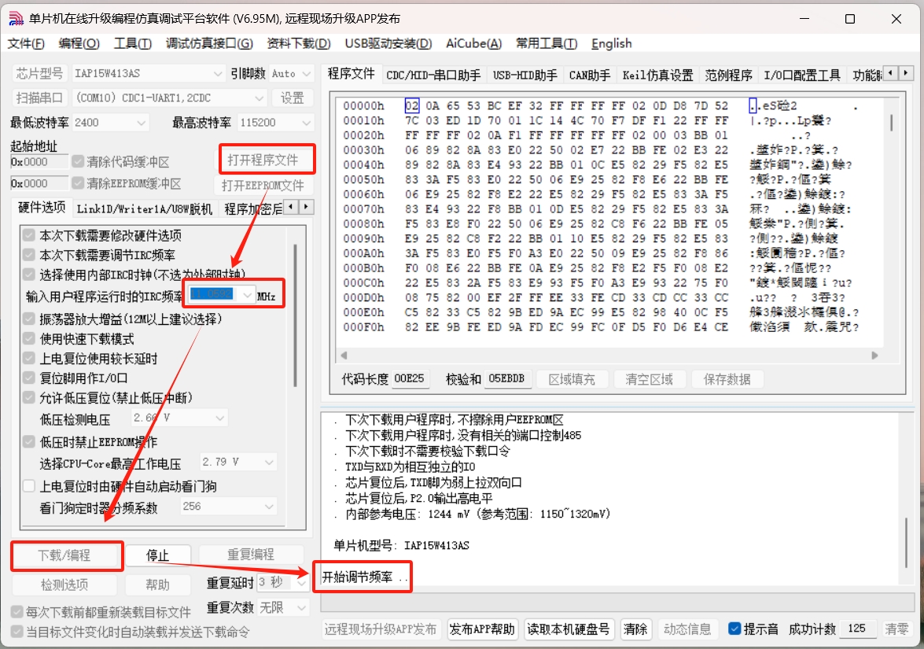Screen dimensions: 924x649
Task: Switch to CDC/HID-串口助手 tab
Action: (433, 75)
